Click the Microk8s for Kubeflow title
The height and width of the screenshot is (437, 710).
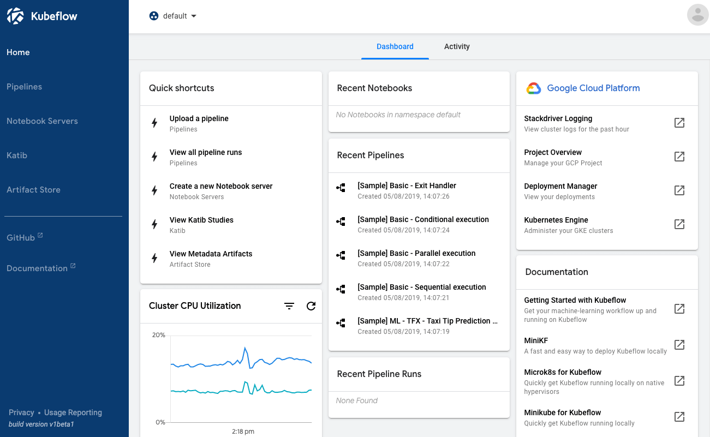(x=563, y=372)
